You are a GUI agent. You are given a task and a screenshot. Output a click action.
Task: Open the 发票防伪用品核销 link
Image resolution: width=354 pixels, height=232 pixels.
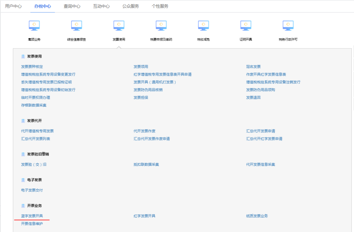(x=148, y=90)
